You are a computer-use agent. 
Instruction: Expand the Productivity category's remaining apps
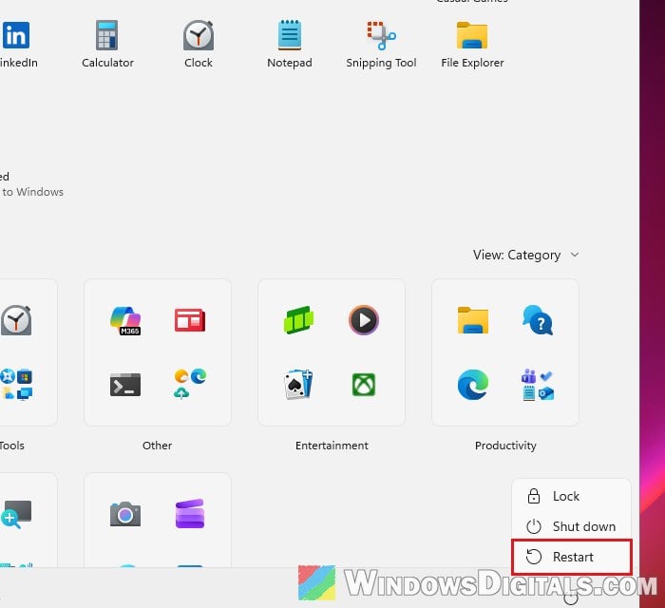pyautogui.click(x=538, y=385)
